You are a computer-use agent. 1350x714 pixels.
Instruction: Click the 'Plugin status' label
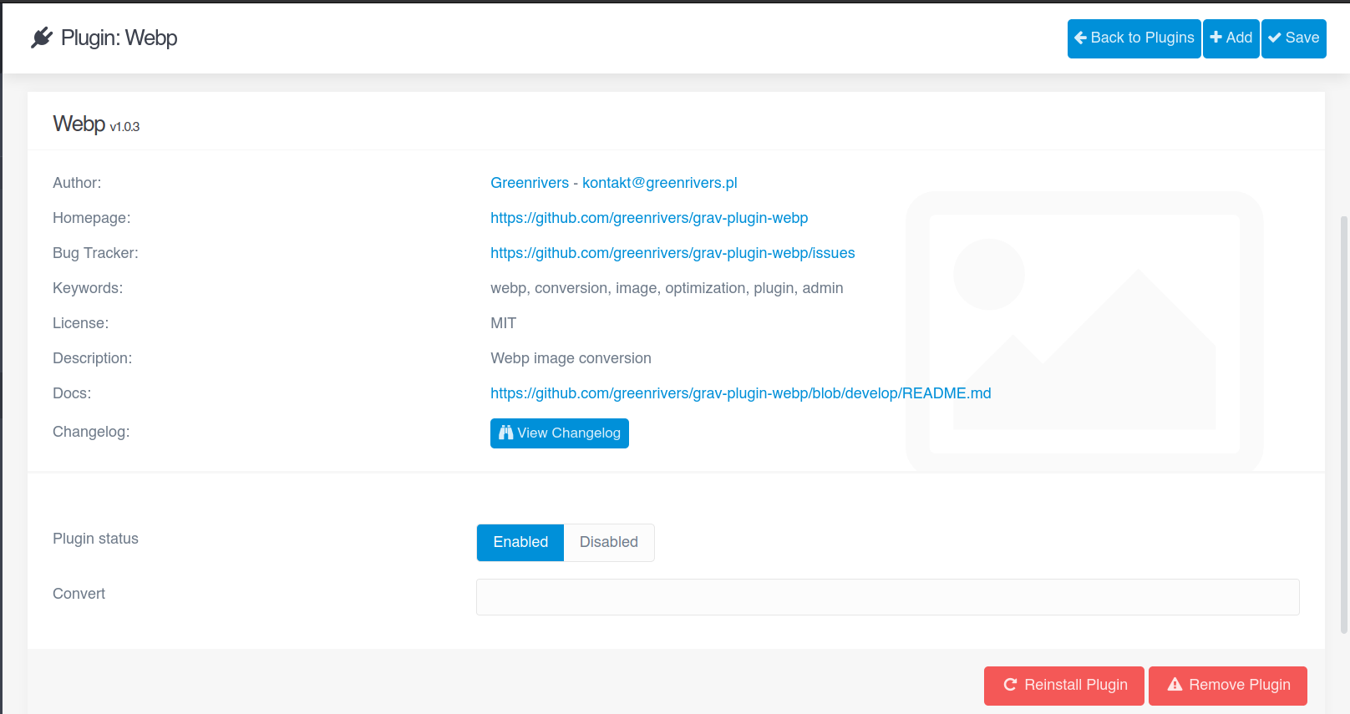(x=95, y=539)
